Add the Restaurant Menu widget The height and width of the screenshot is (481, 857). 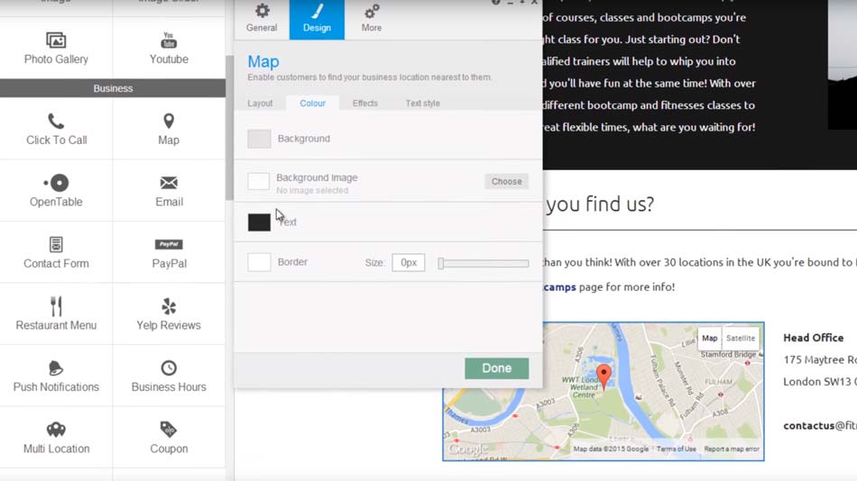tap(56, 314)
